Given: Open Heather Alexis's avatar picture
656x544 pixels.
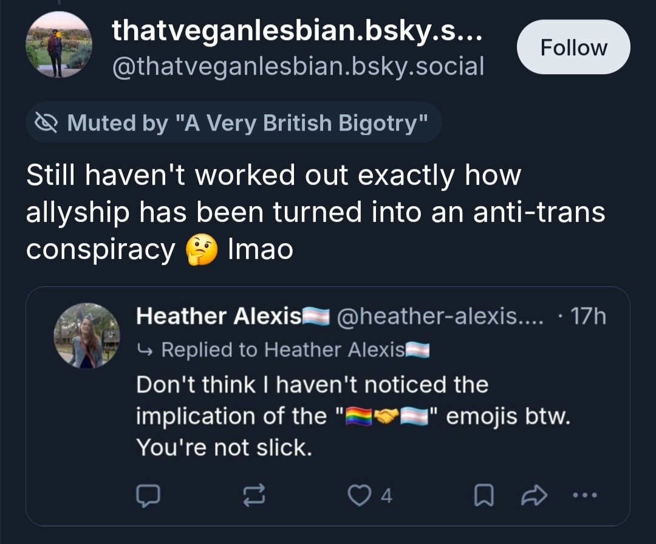Looking at the screenshot, I should [86, 336].
